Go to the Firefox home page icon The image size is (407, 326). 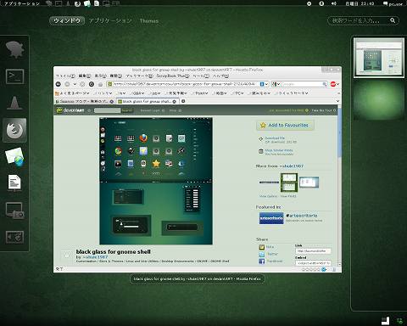coord(100,84)
